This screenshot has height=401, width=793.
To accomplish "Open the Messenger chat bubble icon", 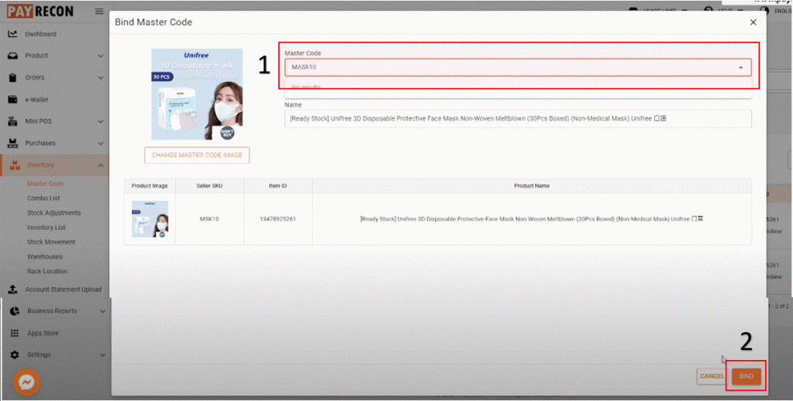I will pos(26,382).
